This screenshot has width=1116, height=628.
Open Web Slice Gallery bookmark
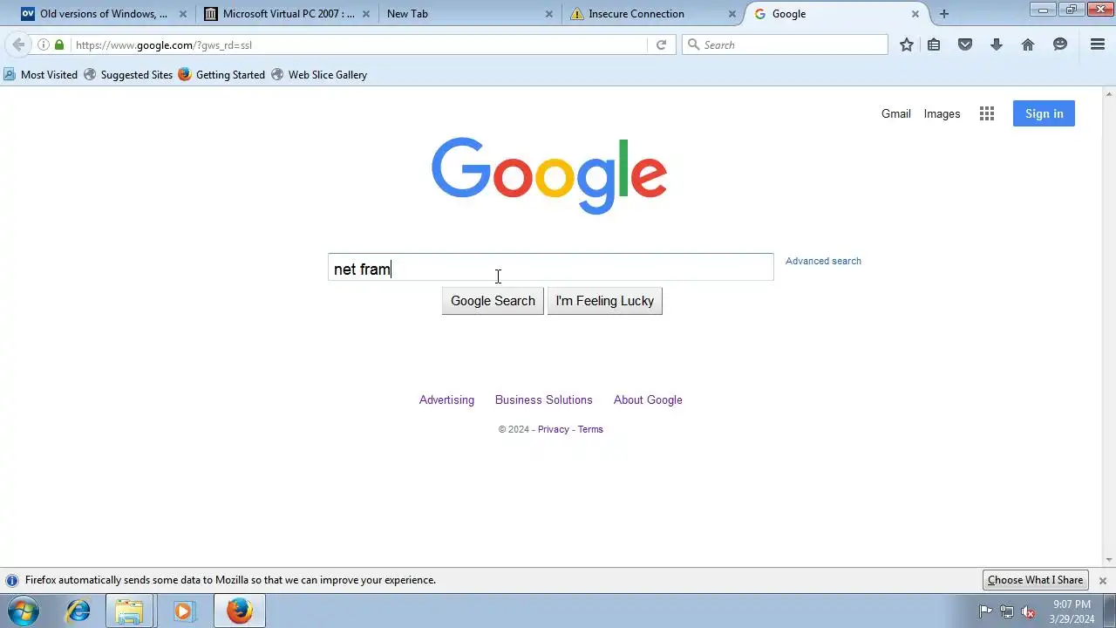click(319, 75)
